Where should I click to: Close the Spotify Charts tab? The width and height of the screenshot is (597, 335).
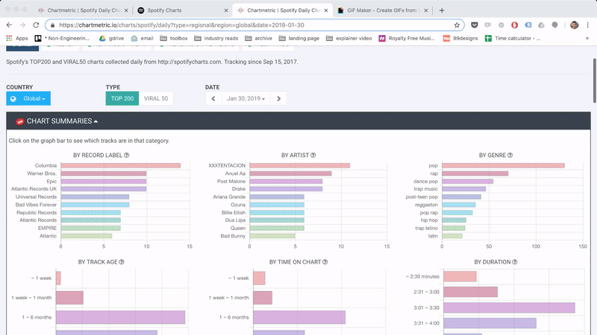pos(226,10)
